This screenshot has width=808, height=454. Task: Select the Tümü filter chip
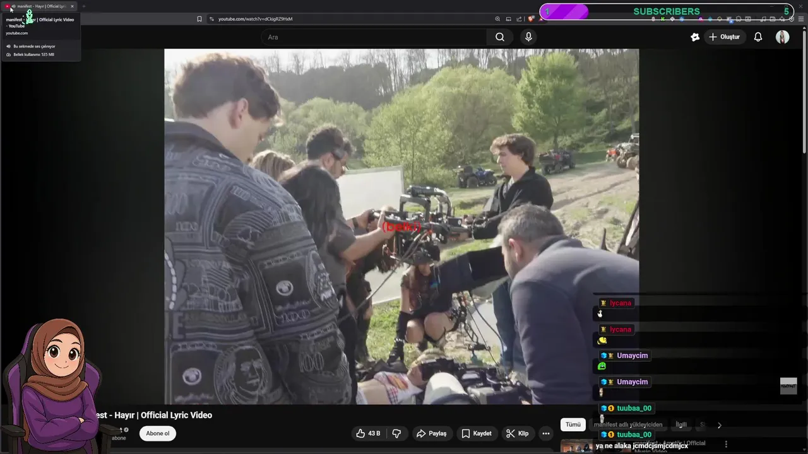573,424
